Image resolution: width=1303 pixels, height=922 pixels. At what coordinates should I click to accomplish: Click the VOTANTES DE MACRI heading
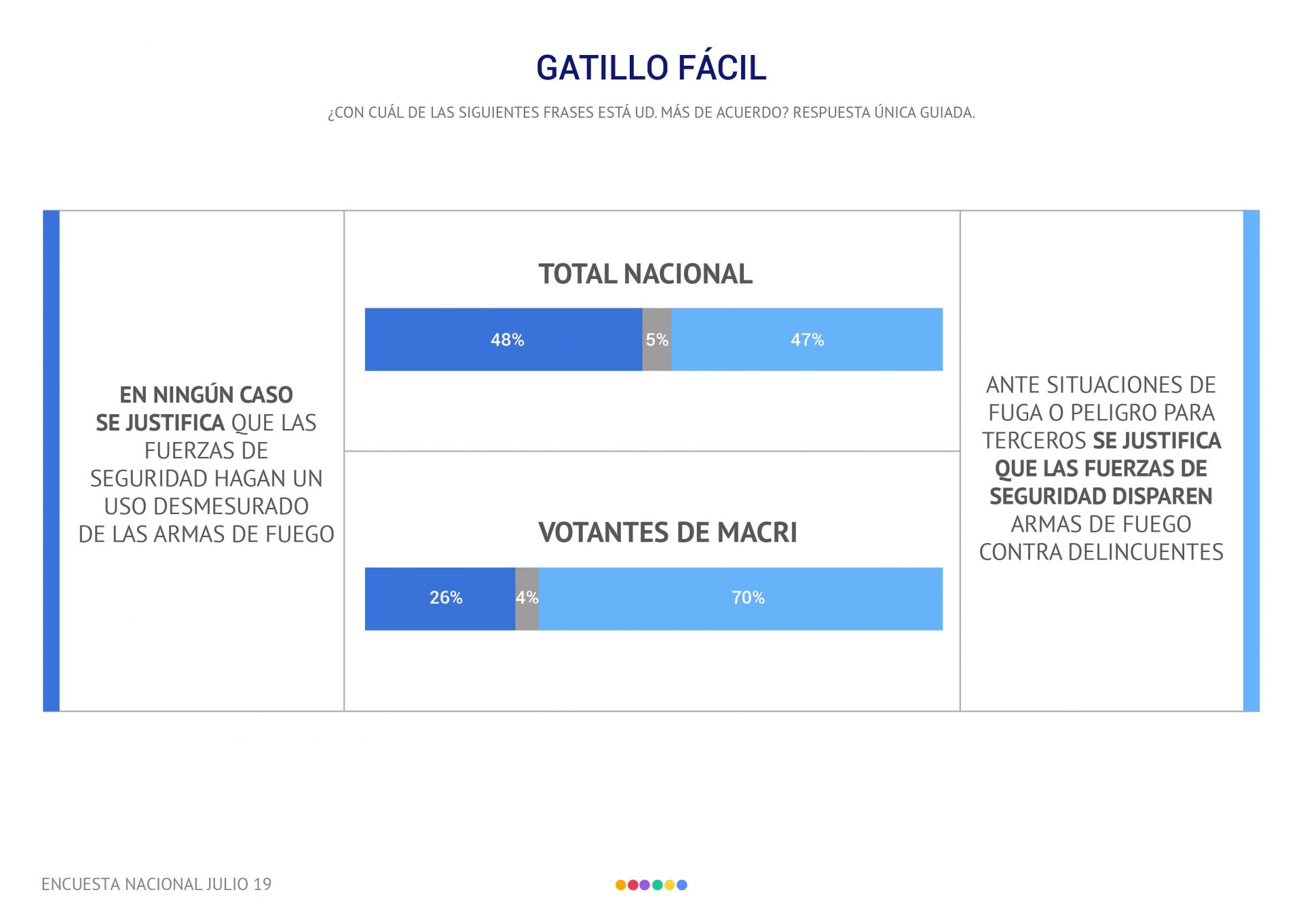pos(668,532)
